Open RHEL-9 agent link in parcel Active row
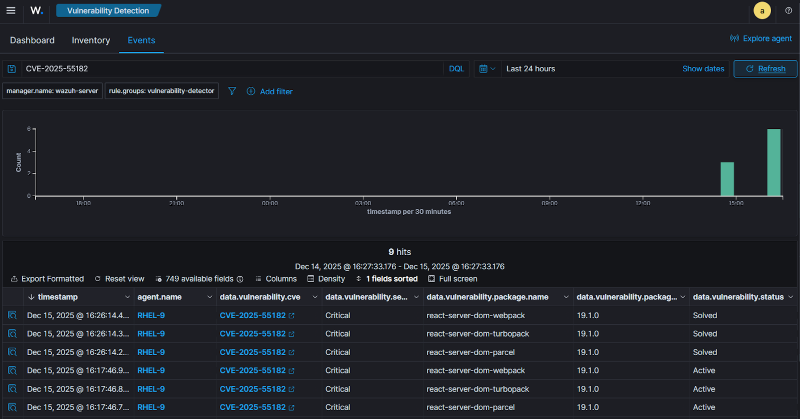 click(x=151, y=407)
